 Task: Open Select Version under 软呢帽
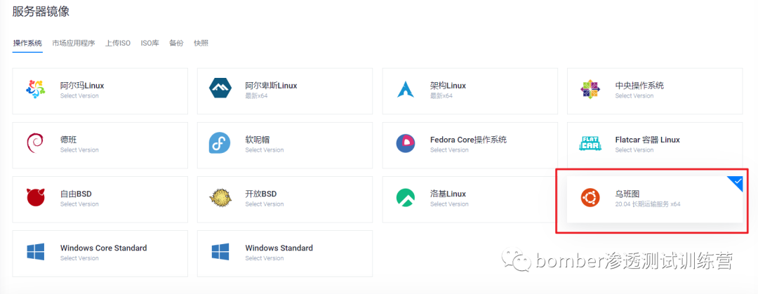[x=265, y=150]
